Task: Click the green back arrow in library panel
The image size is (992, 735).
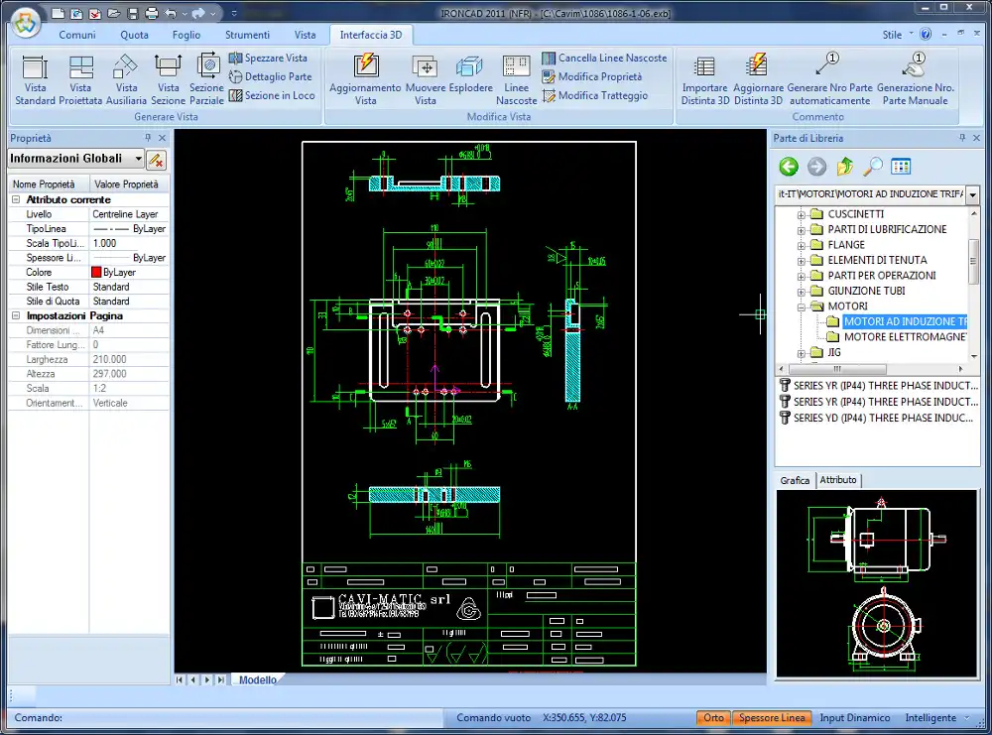Action: [x=789, y=167]
